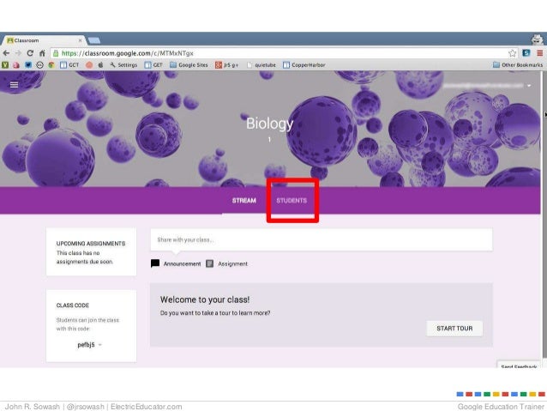The image size is (547, 411).
Task: Click the incognito spy icon
Action: [538, 39]
